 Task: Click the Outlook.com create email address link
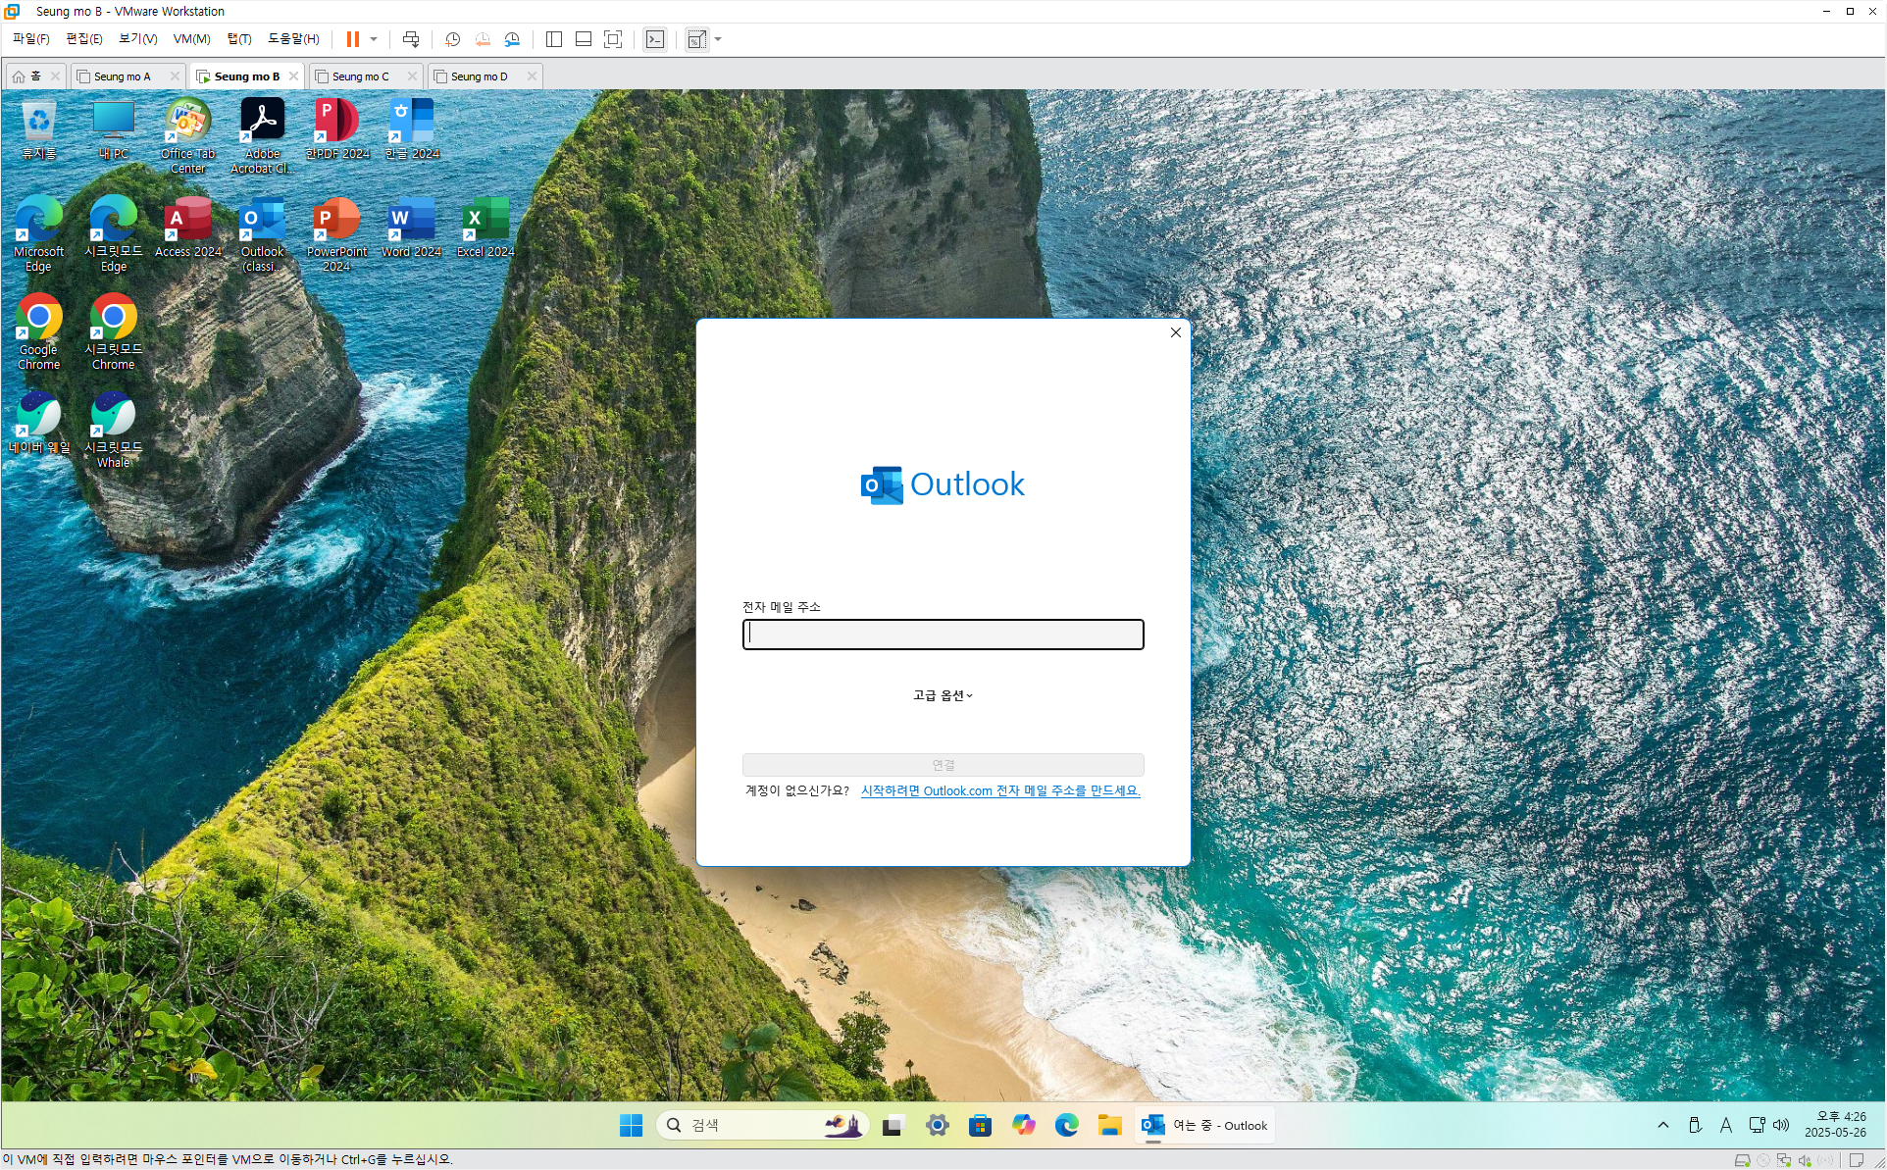(x=999, y=790)
